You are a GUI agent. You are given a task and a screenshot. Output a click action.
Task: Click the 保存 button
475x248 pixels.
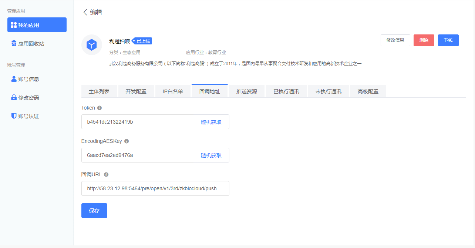point(94,210)
